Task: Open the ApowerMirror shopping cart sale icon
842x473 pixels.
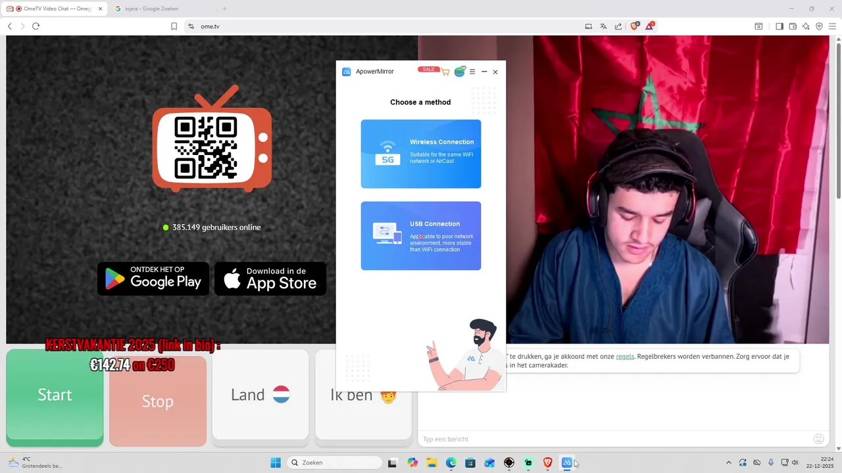Action: (445, 72)
